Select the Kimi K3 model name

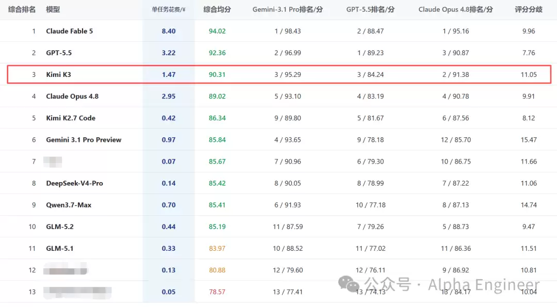(x=58, y=75)
